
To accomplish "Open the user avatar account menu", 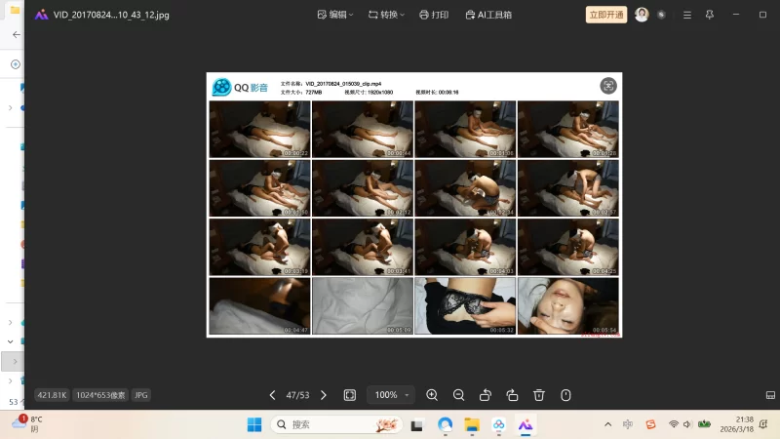I will [x=642, y=15].
